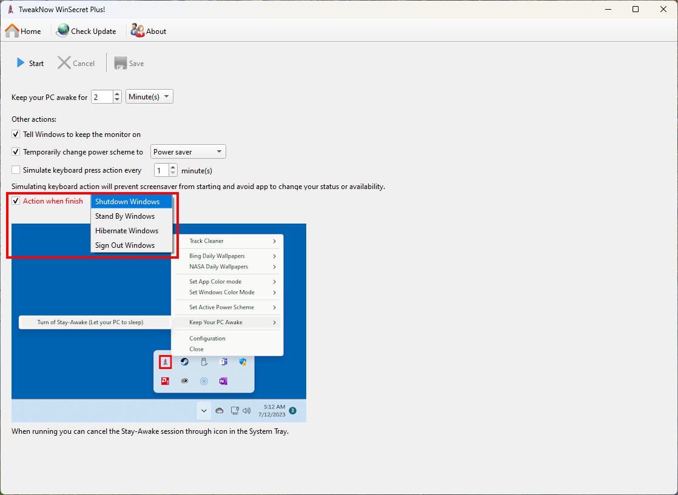
Task: Click Set App Color mode entry
Action: point(215,282)
